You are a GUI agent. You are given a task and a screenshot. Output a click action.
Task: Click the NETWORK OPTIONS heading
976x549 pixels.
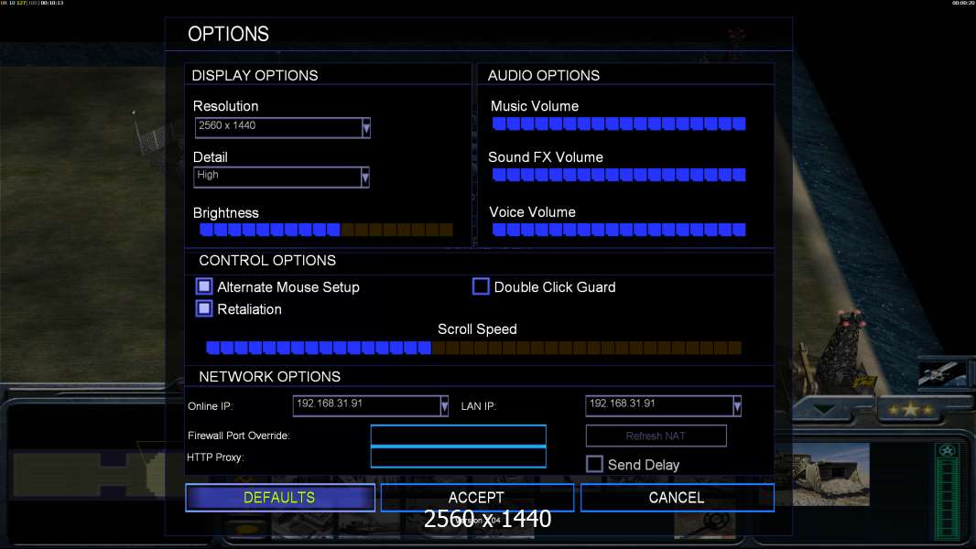270,377
